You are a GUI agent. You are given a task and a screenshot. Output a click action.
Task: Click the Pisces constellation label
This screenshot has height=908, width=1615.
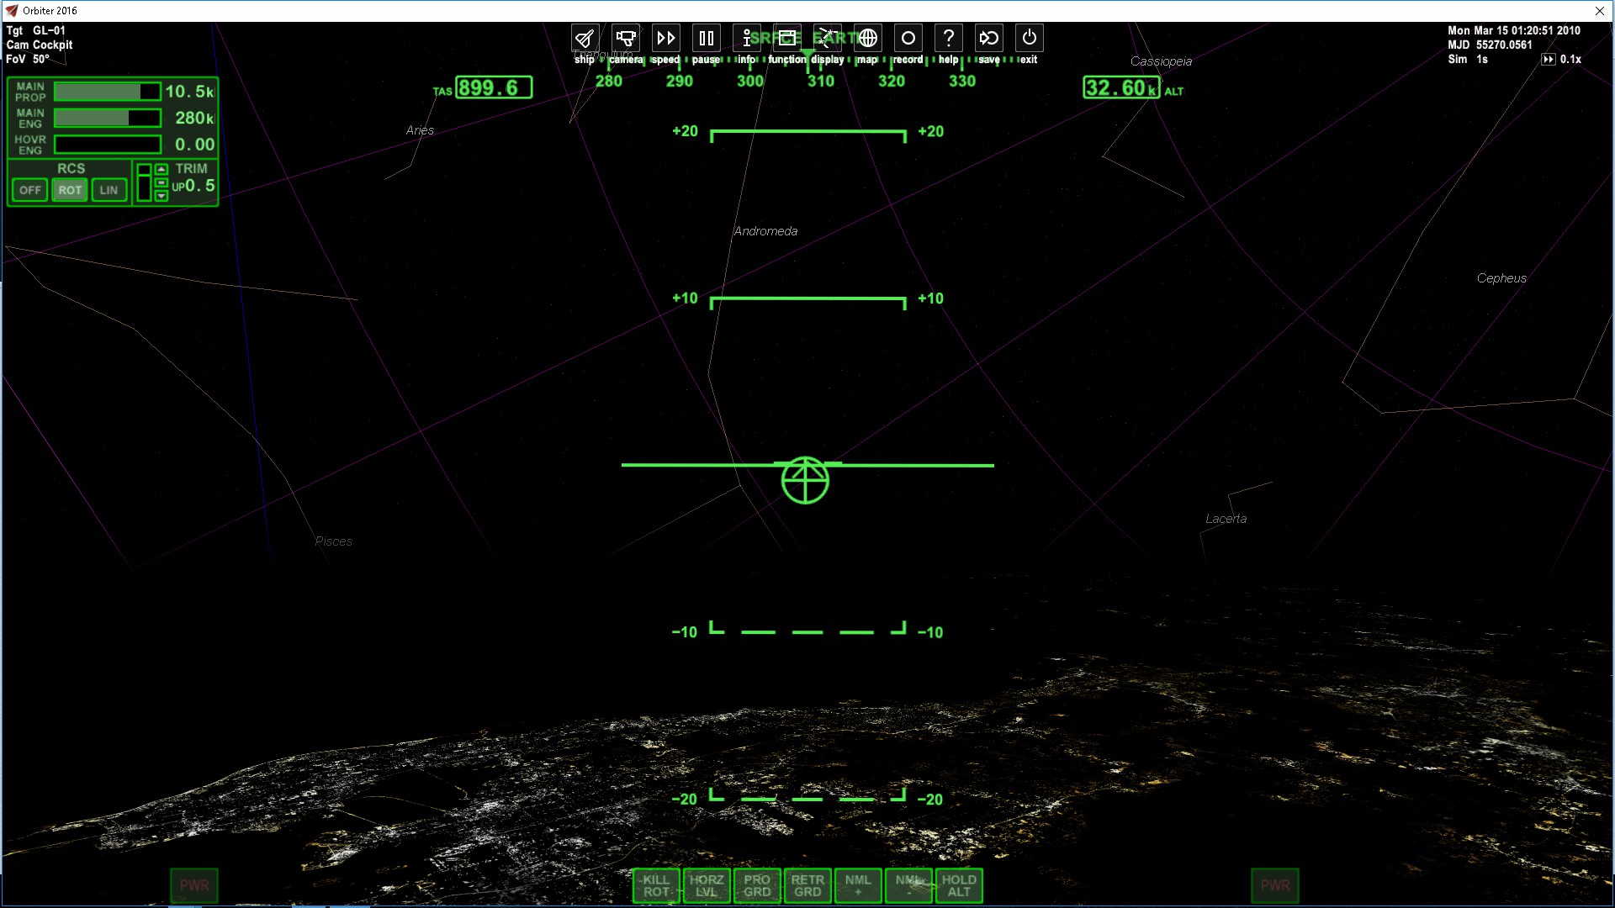[x=333, y=541]
